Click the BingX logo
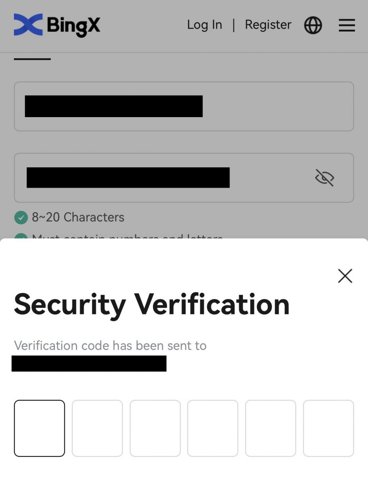368x478 pixels. coord(56,25)
